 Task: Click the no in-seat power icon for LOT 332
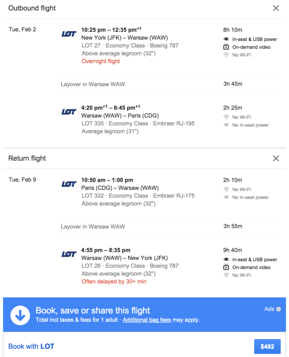(226, 197)
